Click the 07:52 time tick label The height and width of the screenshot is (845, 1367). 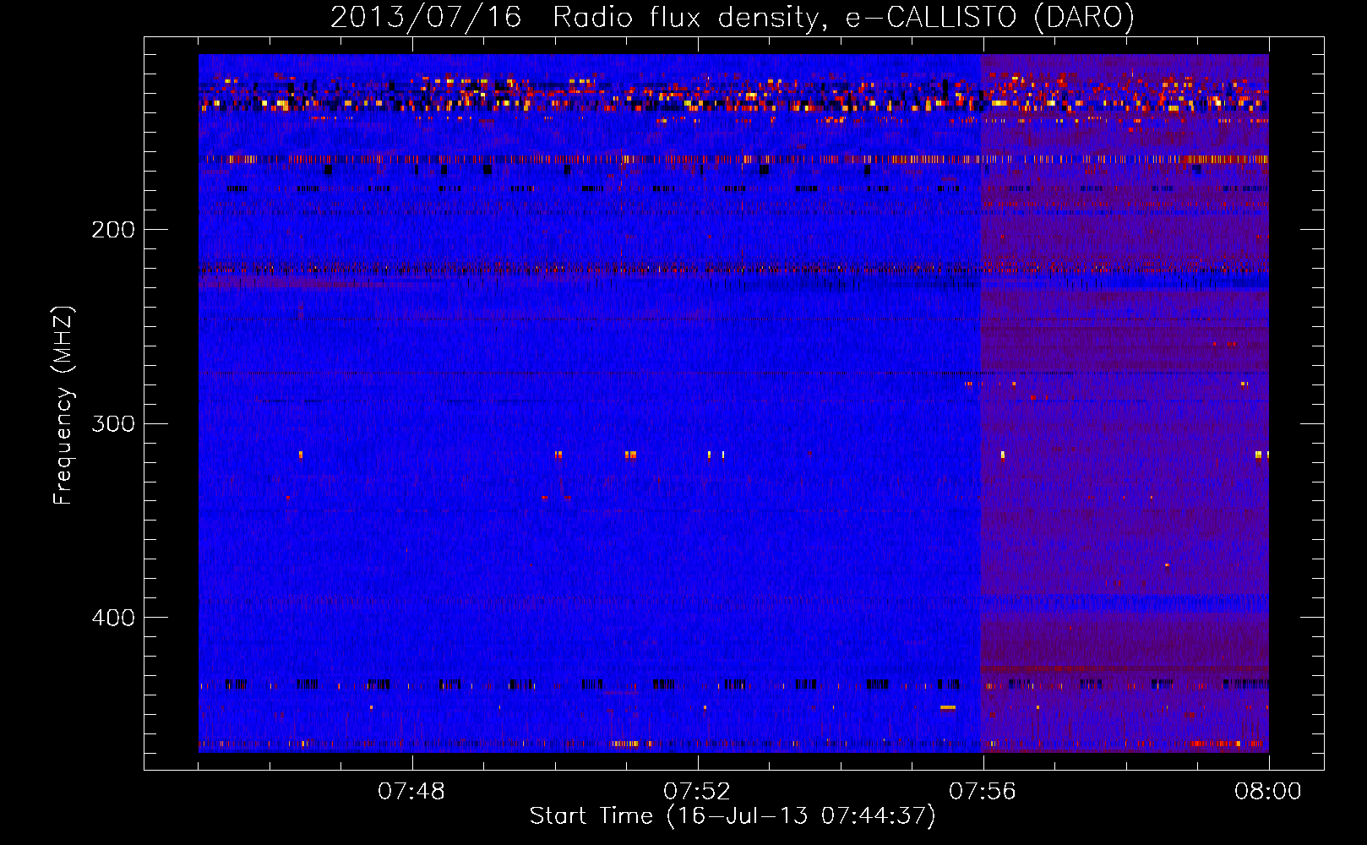point(697,792)
